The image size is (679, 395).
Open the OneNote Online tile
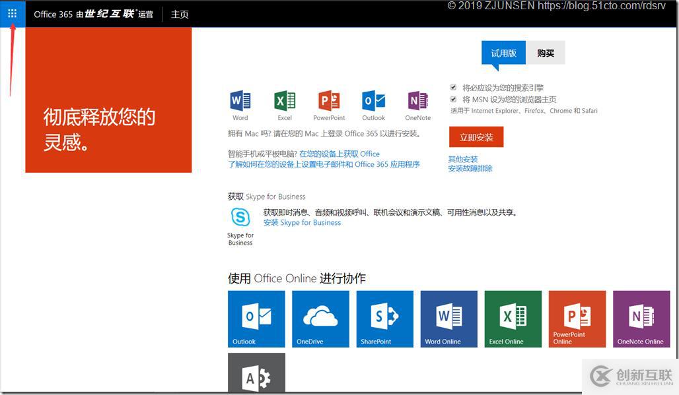click(x=641, y=319)
